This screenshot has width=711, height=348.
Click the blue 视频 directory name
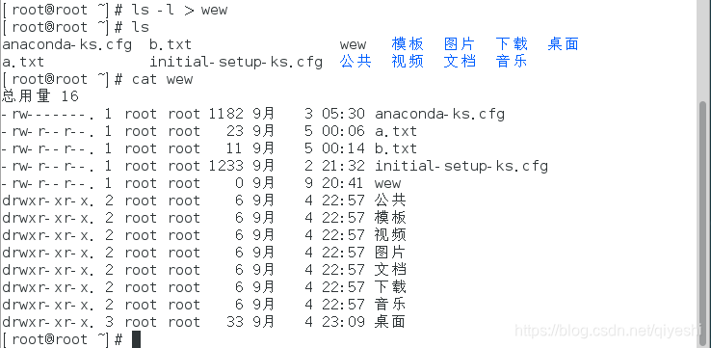tap(408, 62)
